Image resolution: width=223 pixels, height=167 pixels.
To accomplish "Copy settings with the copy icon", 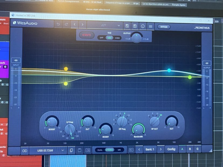I will pos(71,150).
